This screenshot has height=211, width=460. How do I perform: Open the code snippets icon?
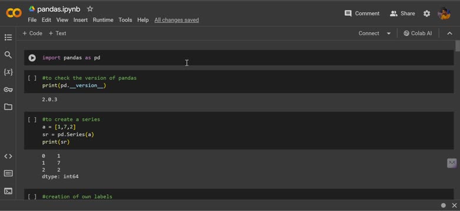click(8, 156)
